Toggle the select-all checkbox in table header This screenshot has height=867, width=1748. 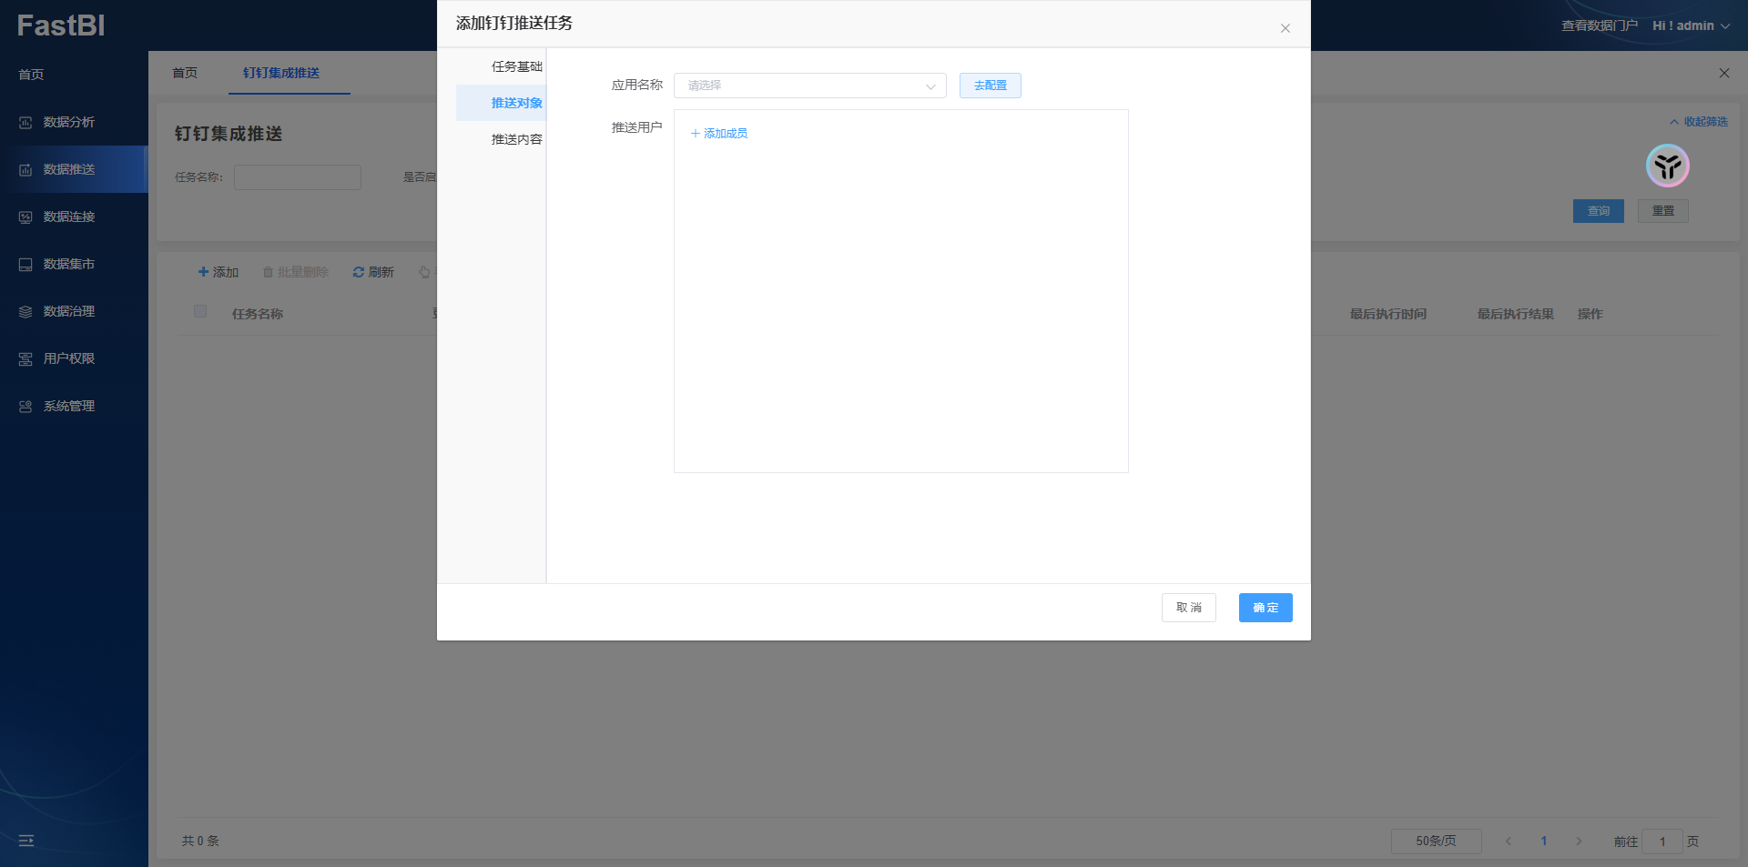point(200,311)
